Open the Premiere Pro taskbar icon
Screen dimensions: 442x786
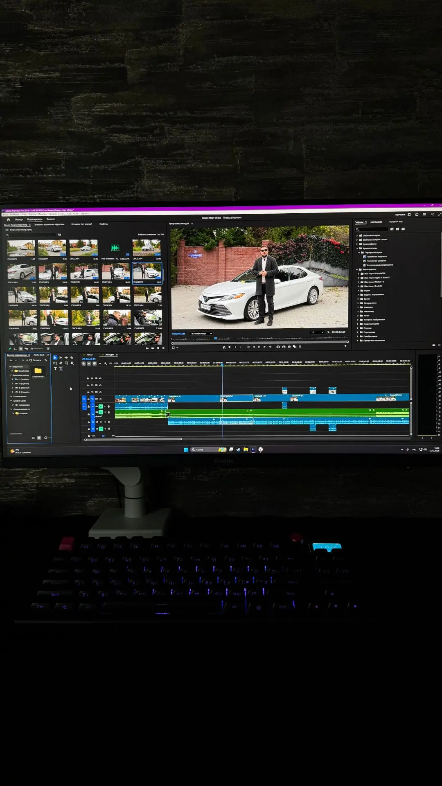tap(253, 449)
